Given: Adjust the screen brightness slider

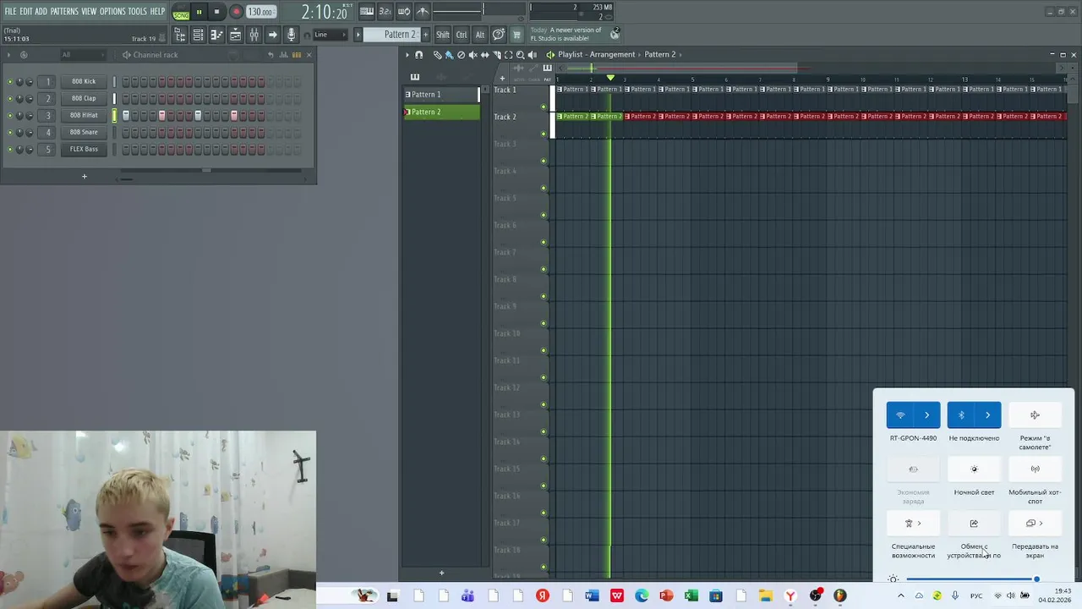Looking at the screenshot, I should click(x=971, y=579).
